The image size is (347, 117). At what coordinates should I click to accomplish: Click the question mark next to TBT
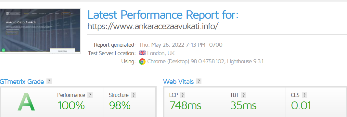tap(244, 95)
